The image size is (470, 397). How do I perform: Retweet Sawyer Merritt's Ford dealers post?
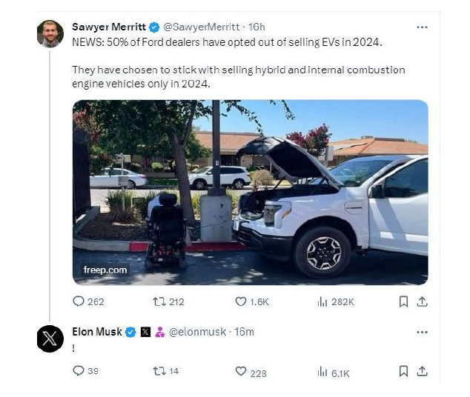tap(157, 301)
